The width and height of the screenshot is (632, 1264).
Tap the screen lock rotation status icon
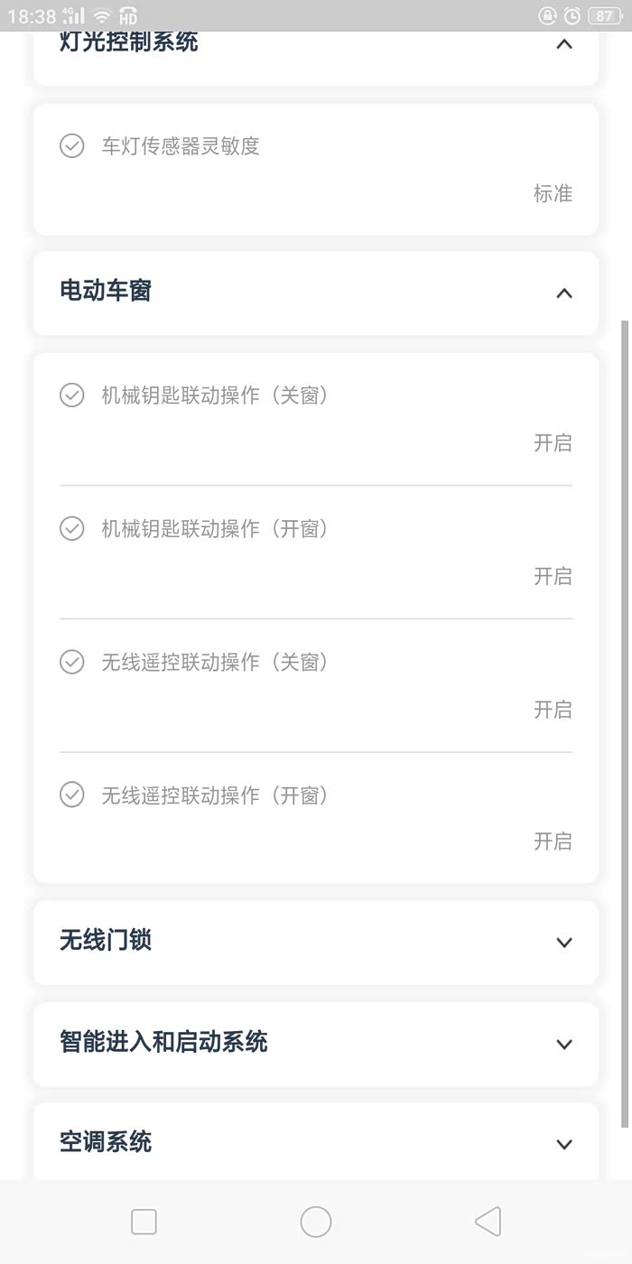click(547, 15)
